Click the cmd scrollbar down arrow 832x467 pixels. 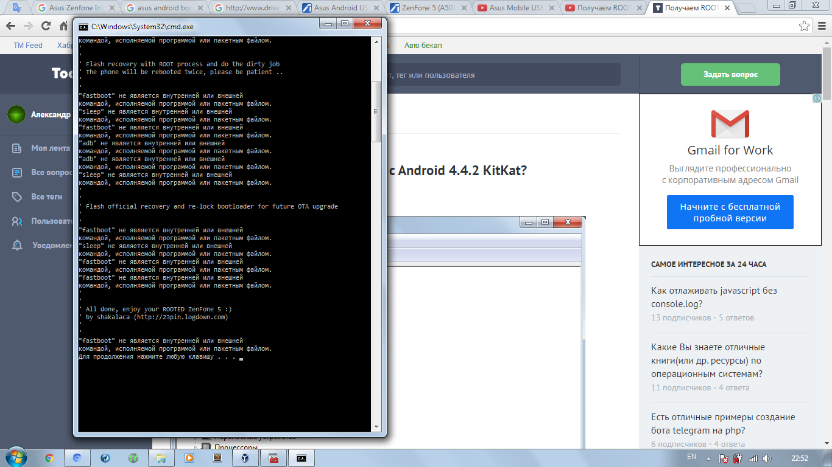tap(376, 427)
